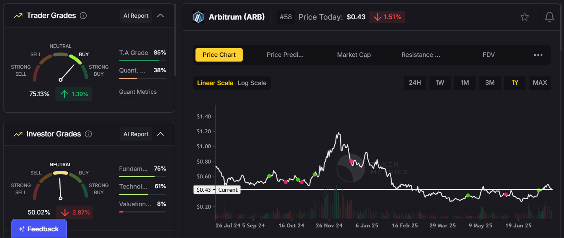
Task: Add Arbitrum to favorites with star icon
Action: click(x=524, y=17)
